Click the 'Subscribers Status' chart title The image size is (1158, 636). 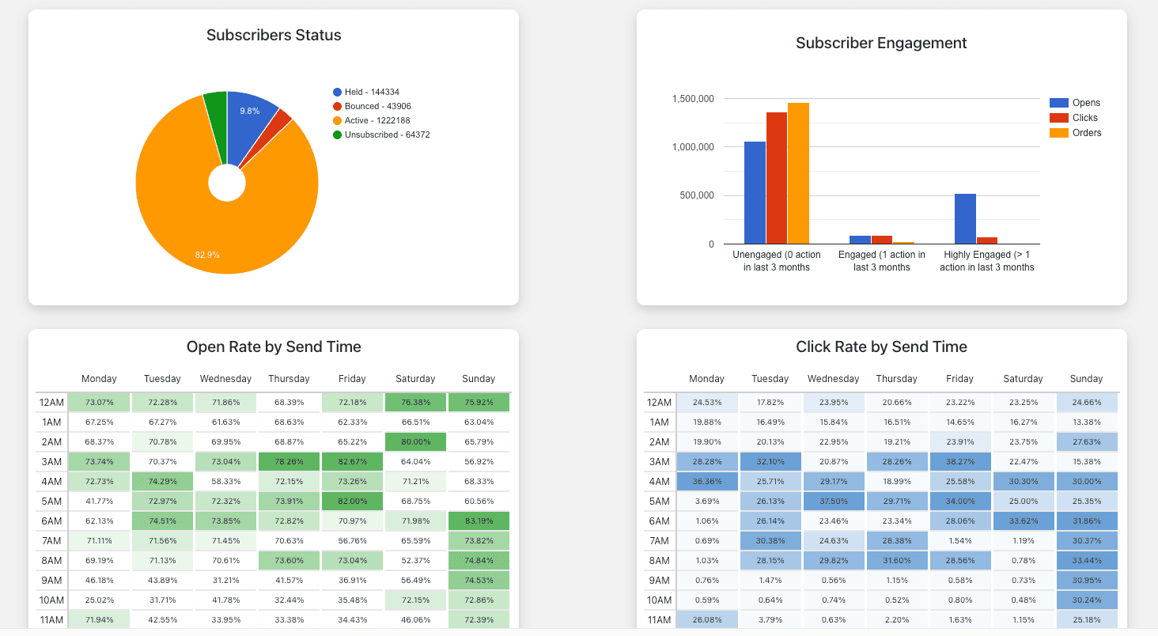(x=274, y=35)
